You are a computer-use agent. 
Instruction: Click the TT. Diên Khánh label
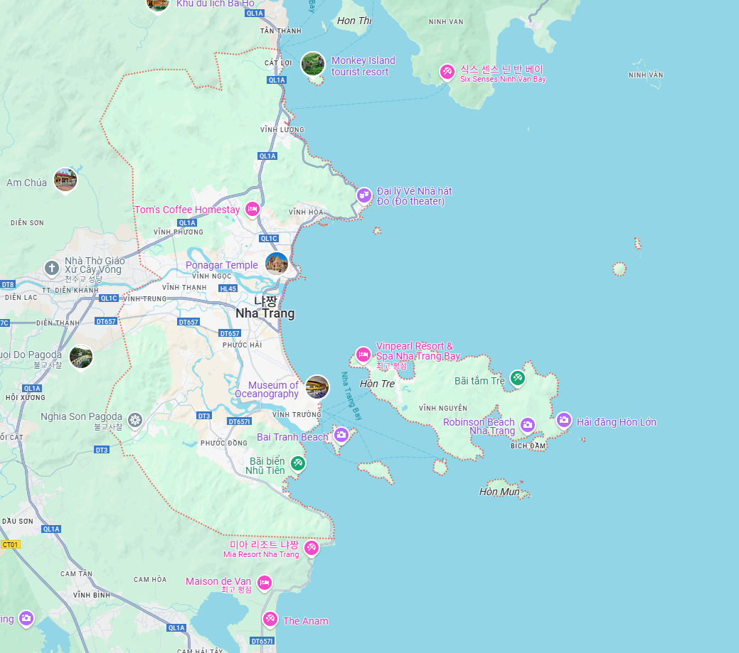coord(70,291)
